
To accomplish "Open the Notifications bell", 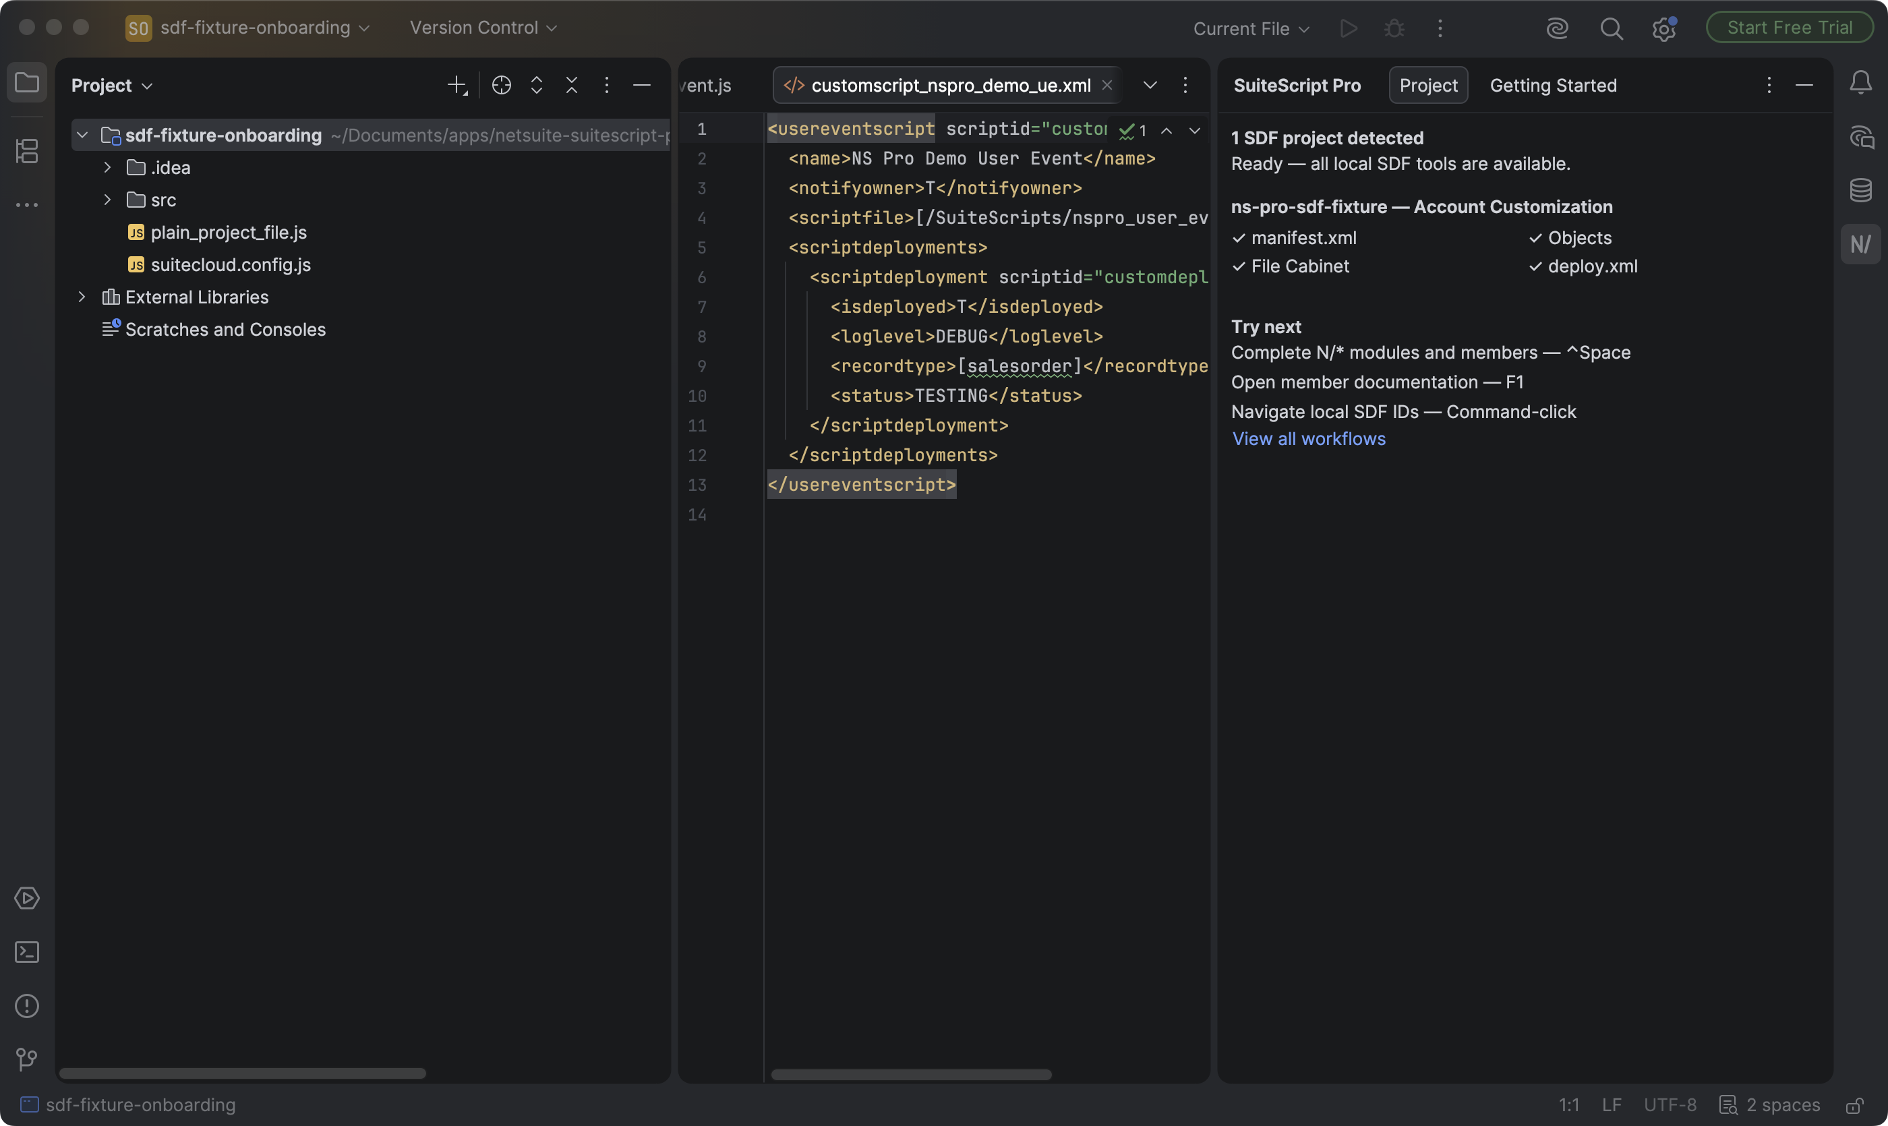I will [x=1860, y=83].
